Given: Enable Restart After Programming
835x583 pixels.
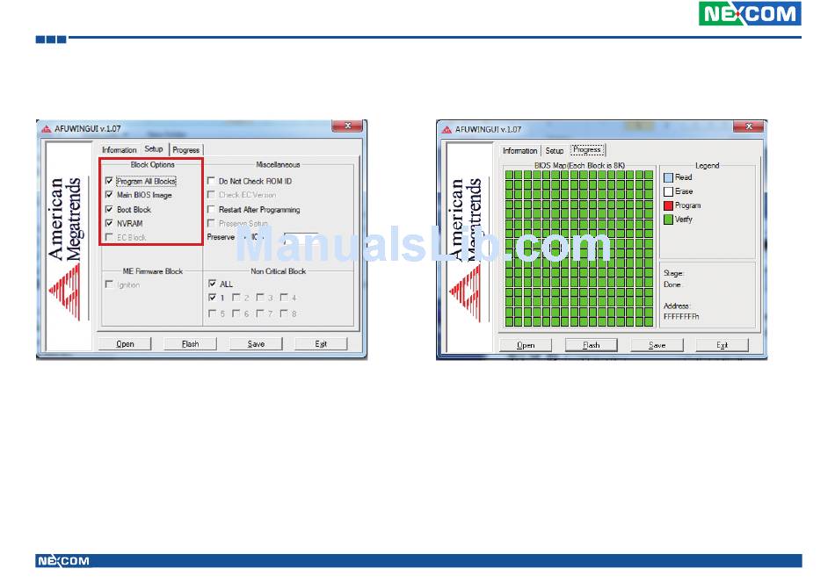Looking at the screenshot, I should point(212,209).
